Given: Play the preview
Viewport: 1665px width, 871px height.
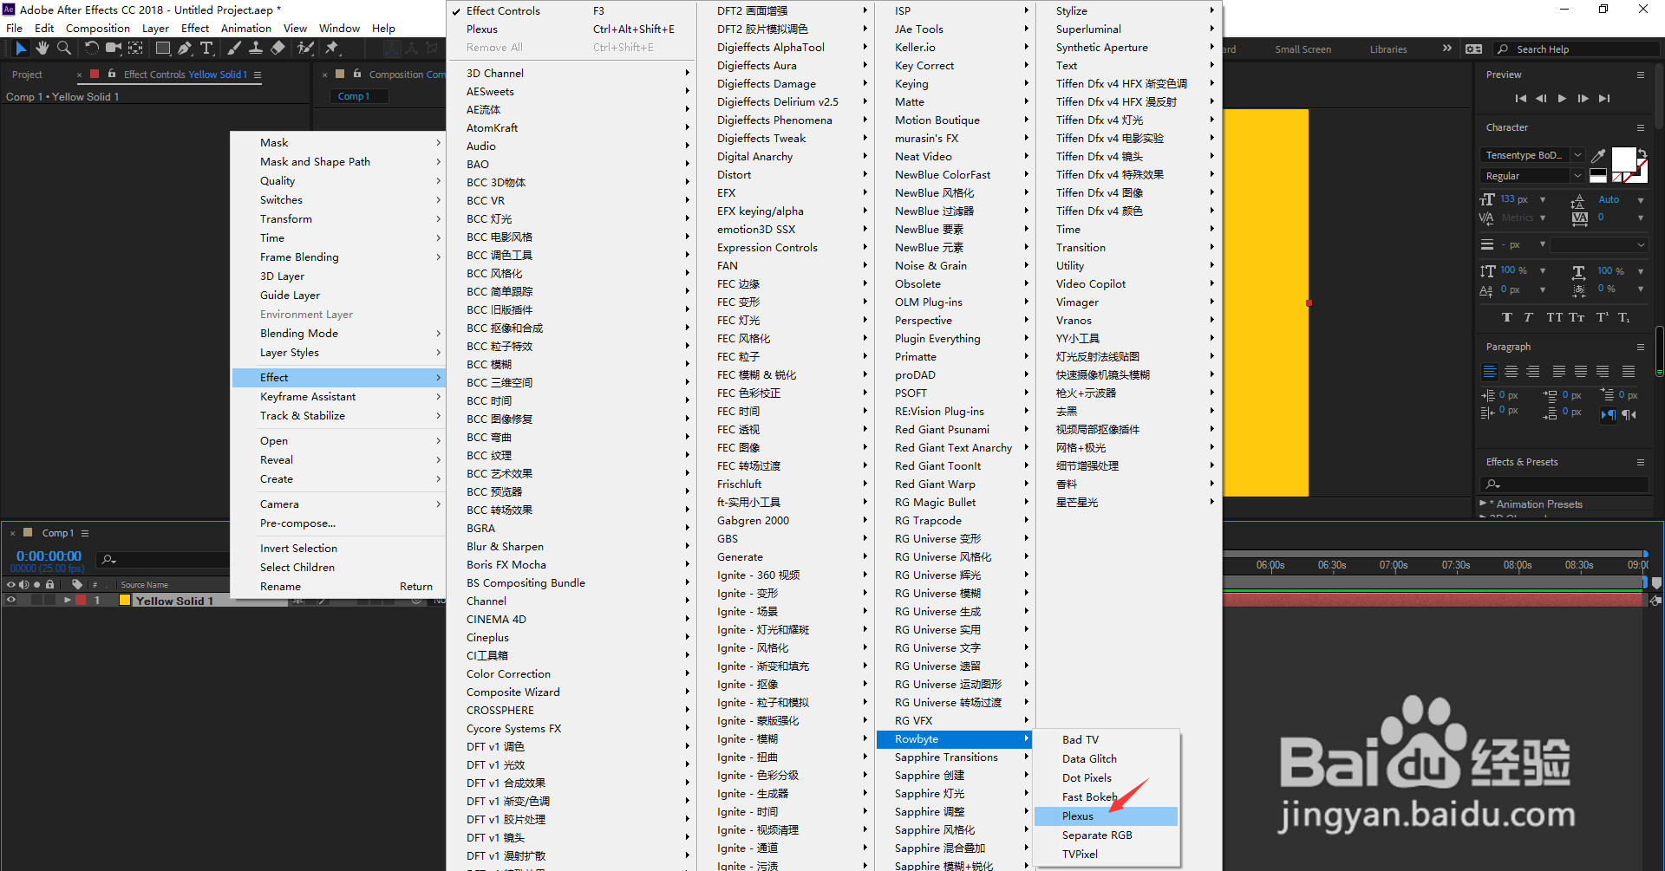Looking at the screenshot, I should 1562,99.
